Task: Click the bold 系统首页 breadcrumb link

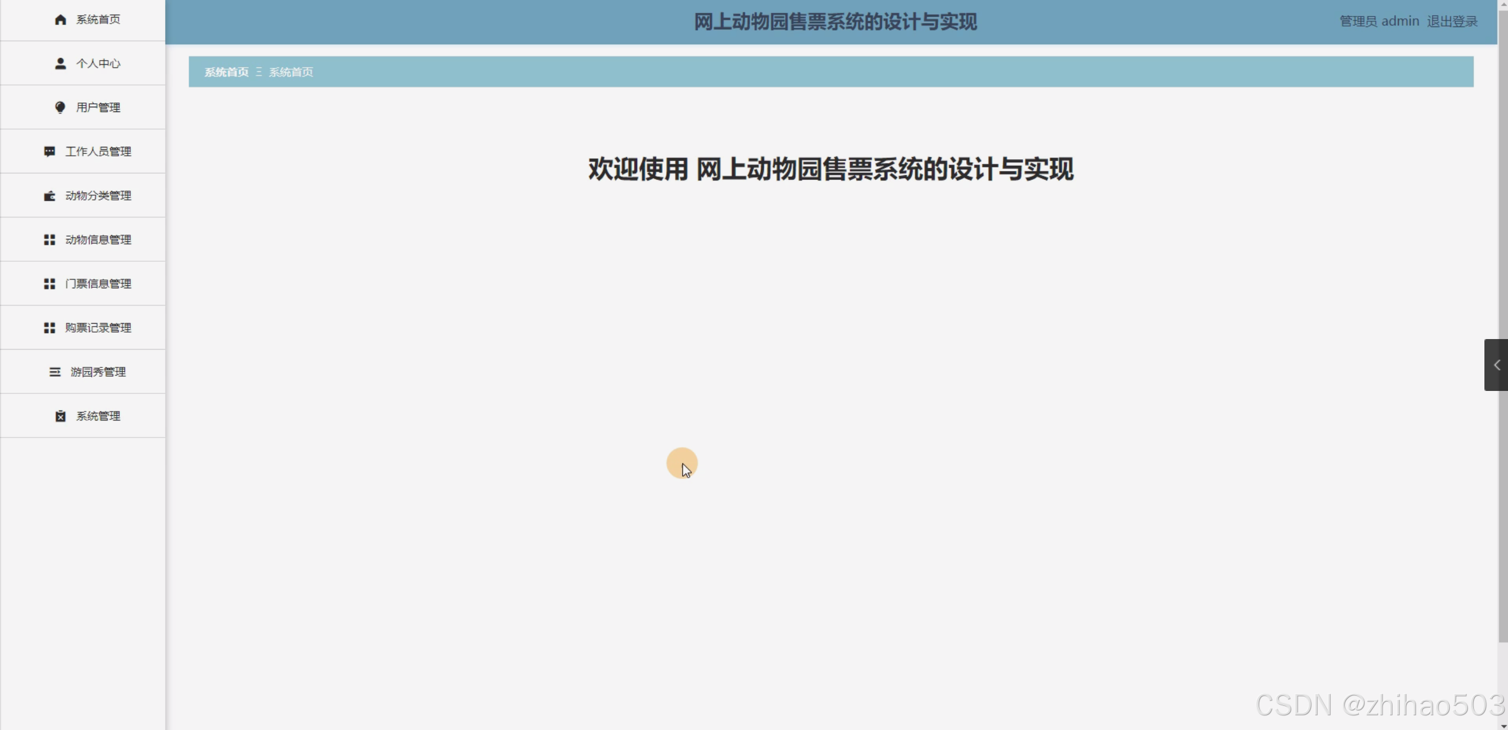Action: point(226,72)
